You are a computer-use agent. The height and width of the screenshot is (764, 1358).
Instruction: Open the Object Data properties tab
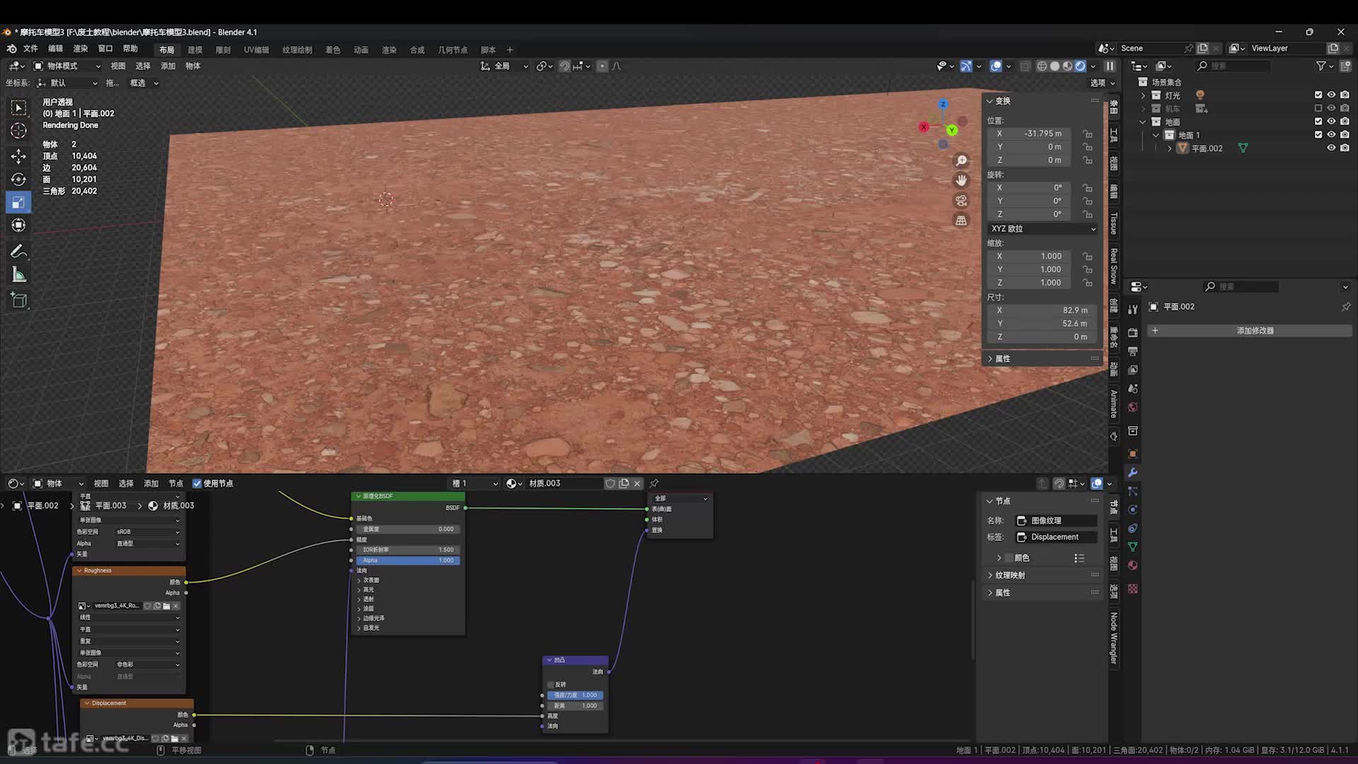pos(1132,547)
